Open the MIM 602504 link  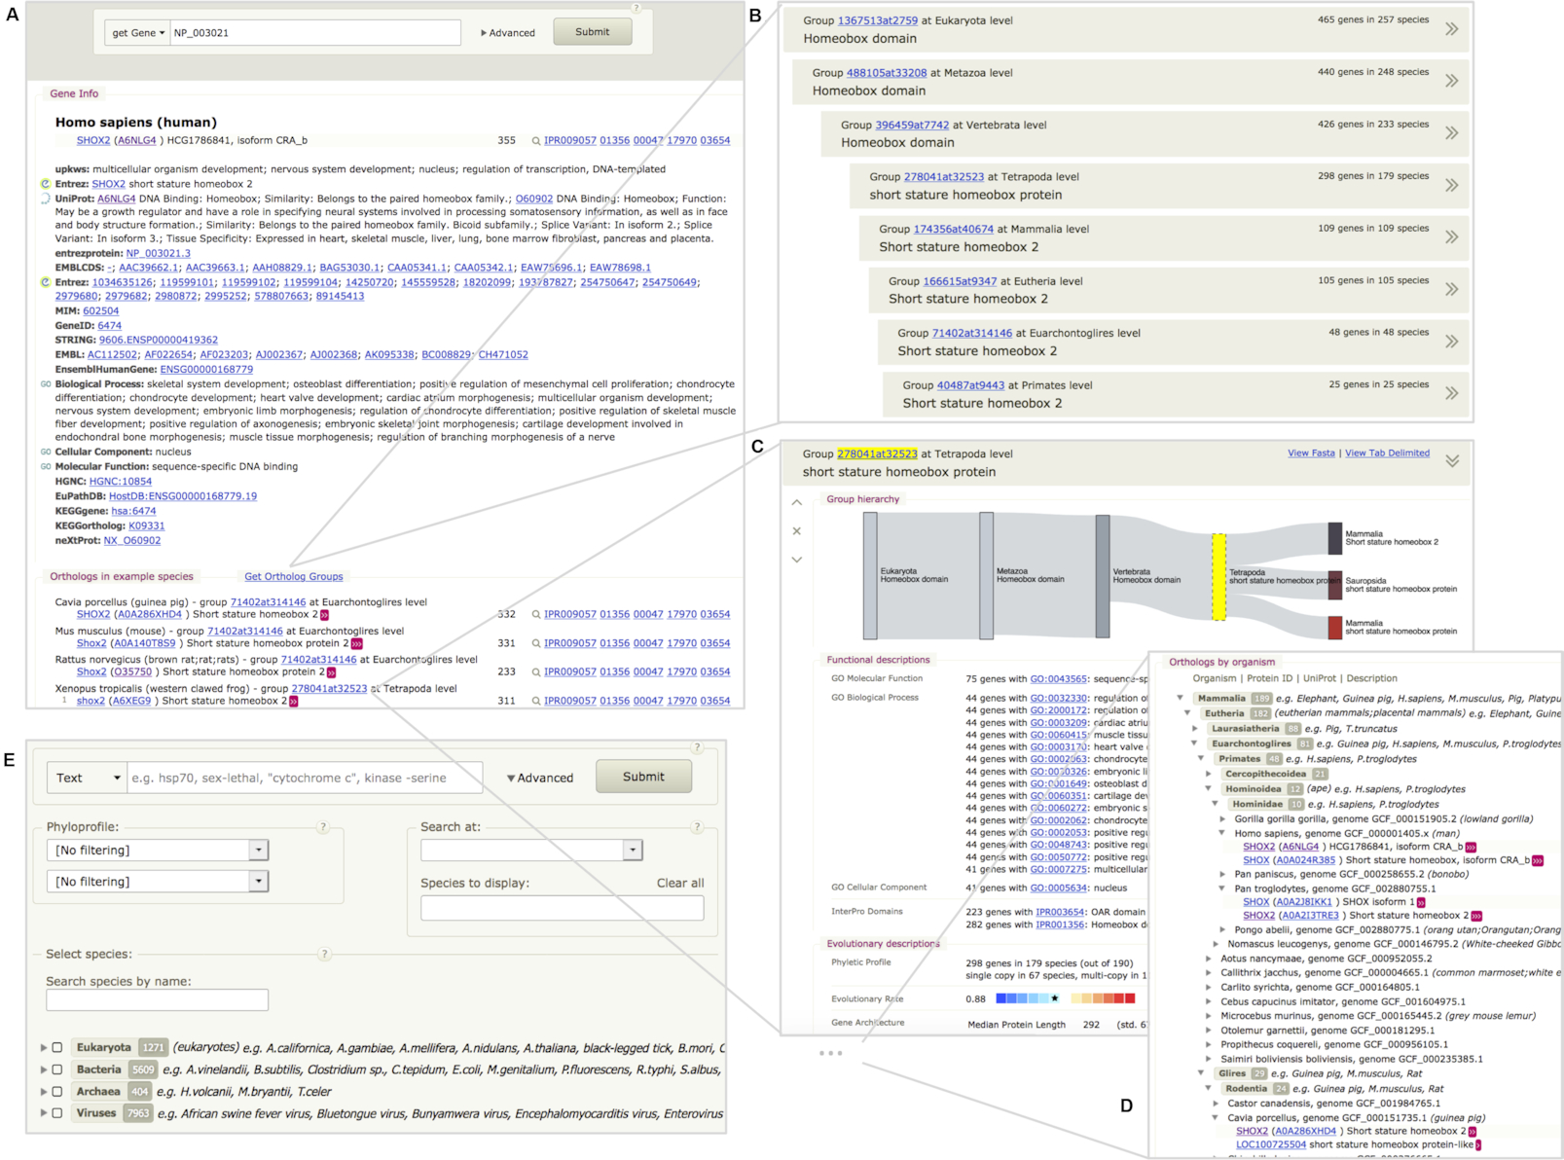point(101,311)
